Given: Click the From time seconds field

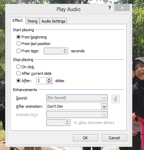Looking at the screenshot, I should (53, 51).
